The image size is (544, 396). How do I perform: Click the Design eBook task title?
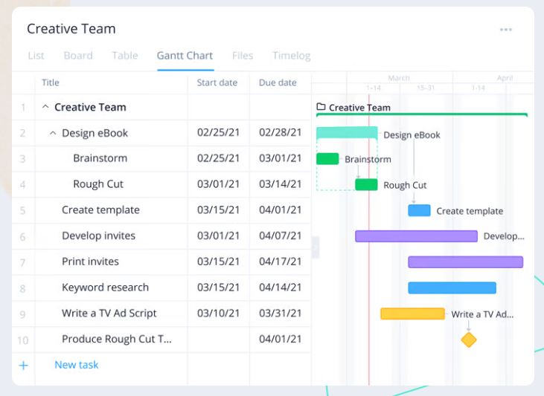click(95, 133)
